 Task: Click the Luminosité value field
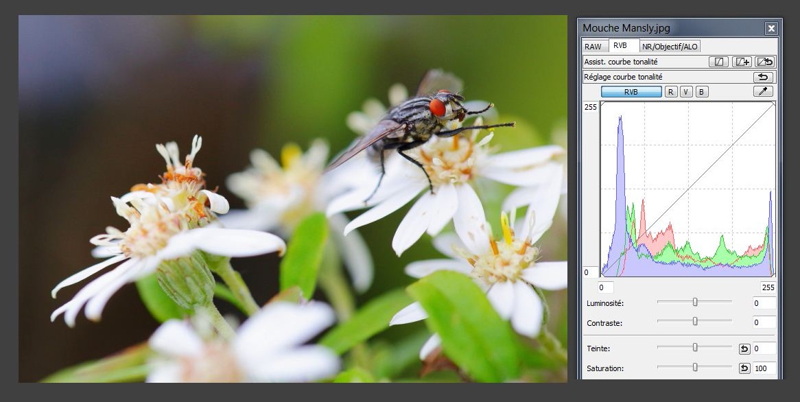764,303
